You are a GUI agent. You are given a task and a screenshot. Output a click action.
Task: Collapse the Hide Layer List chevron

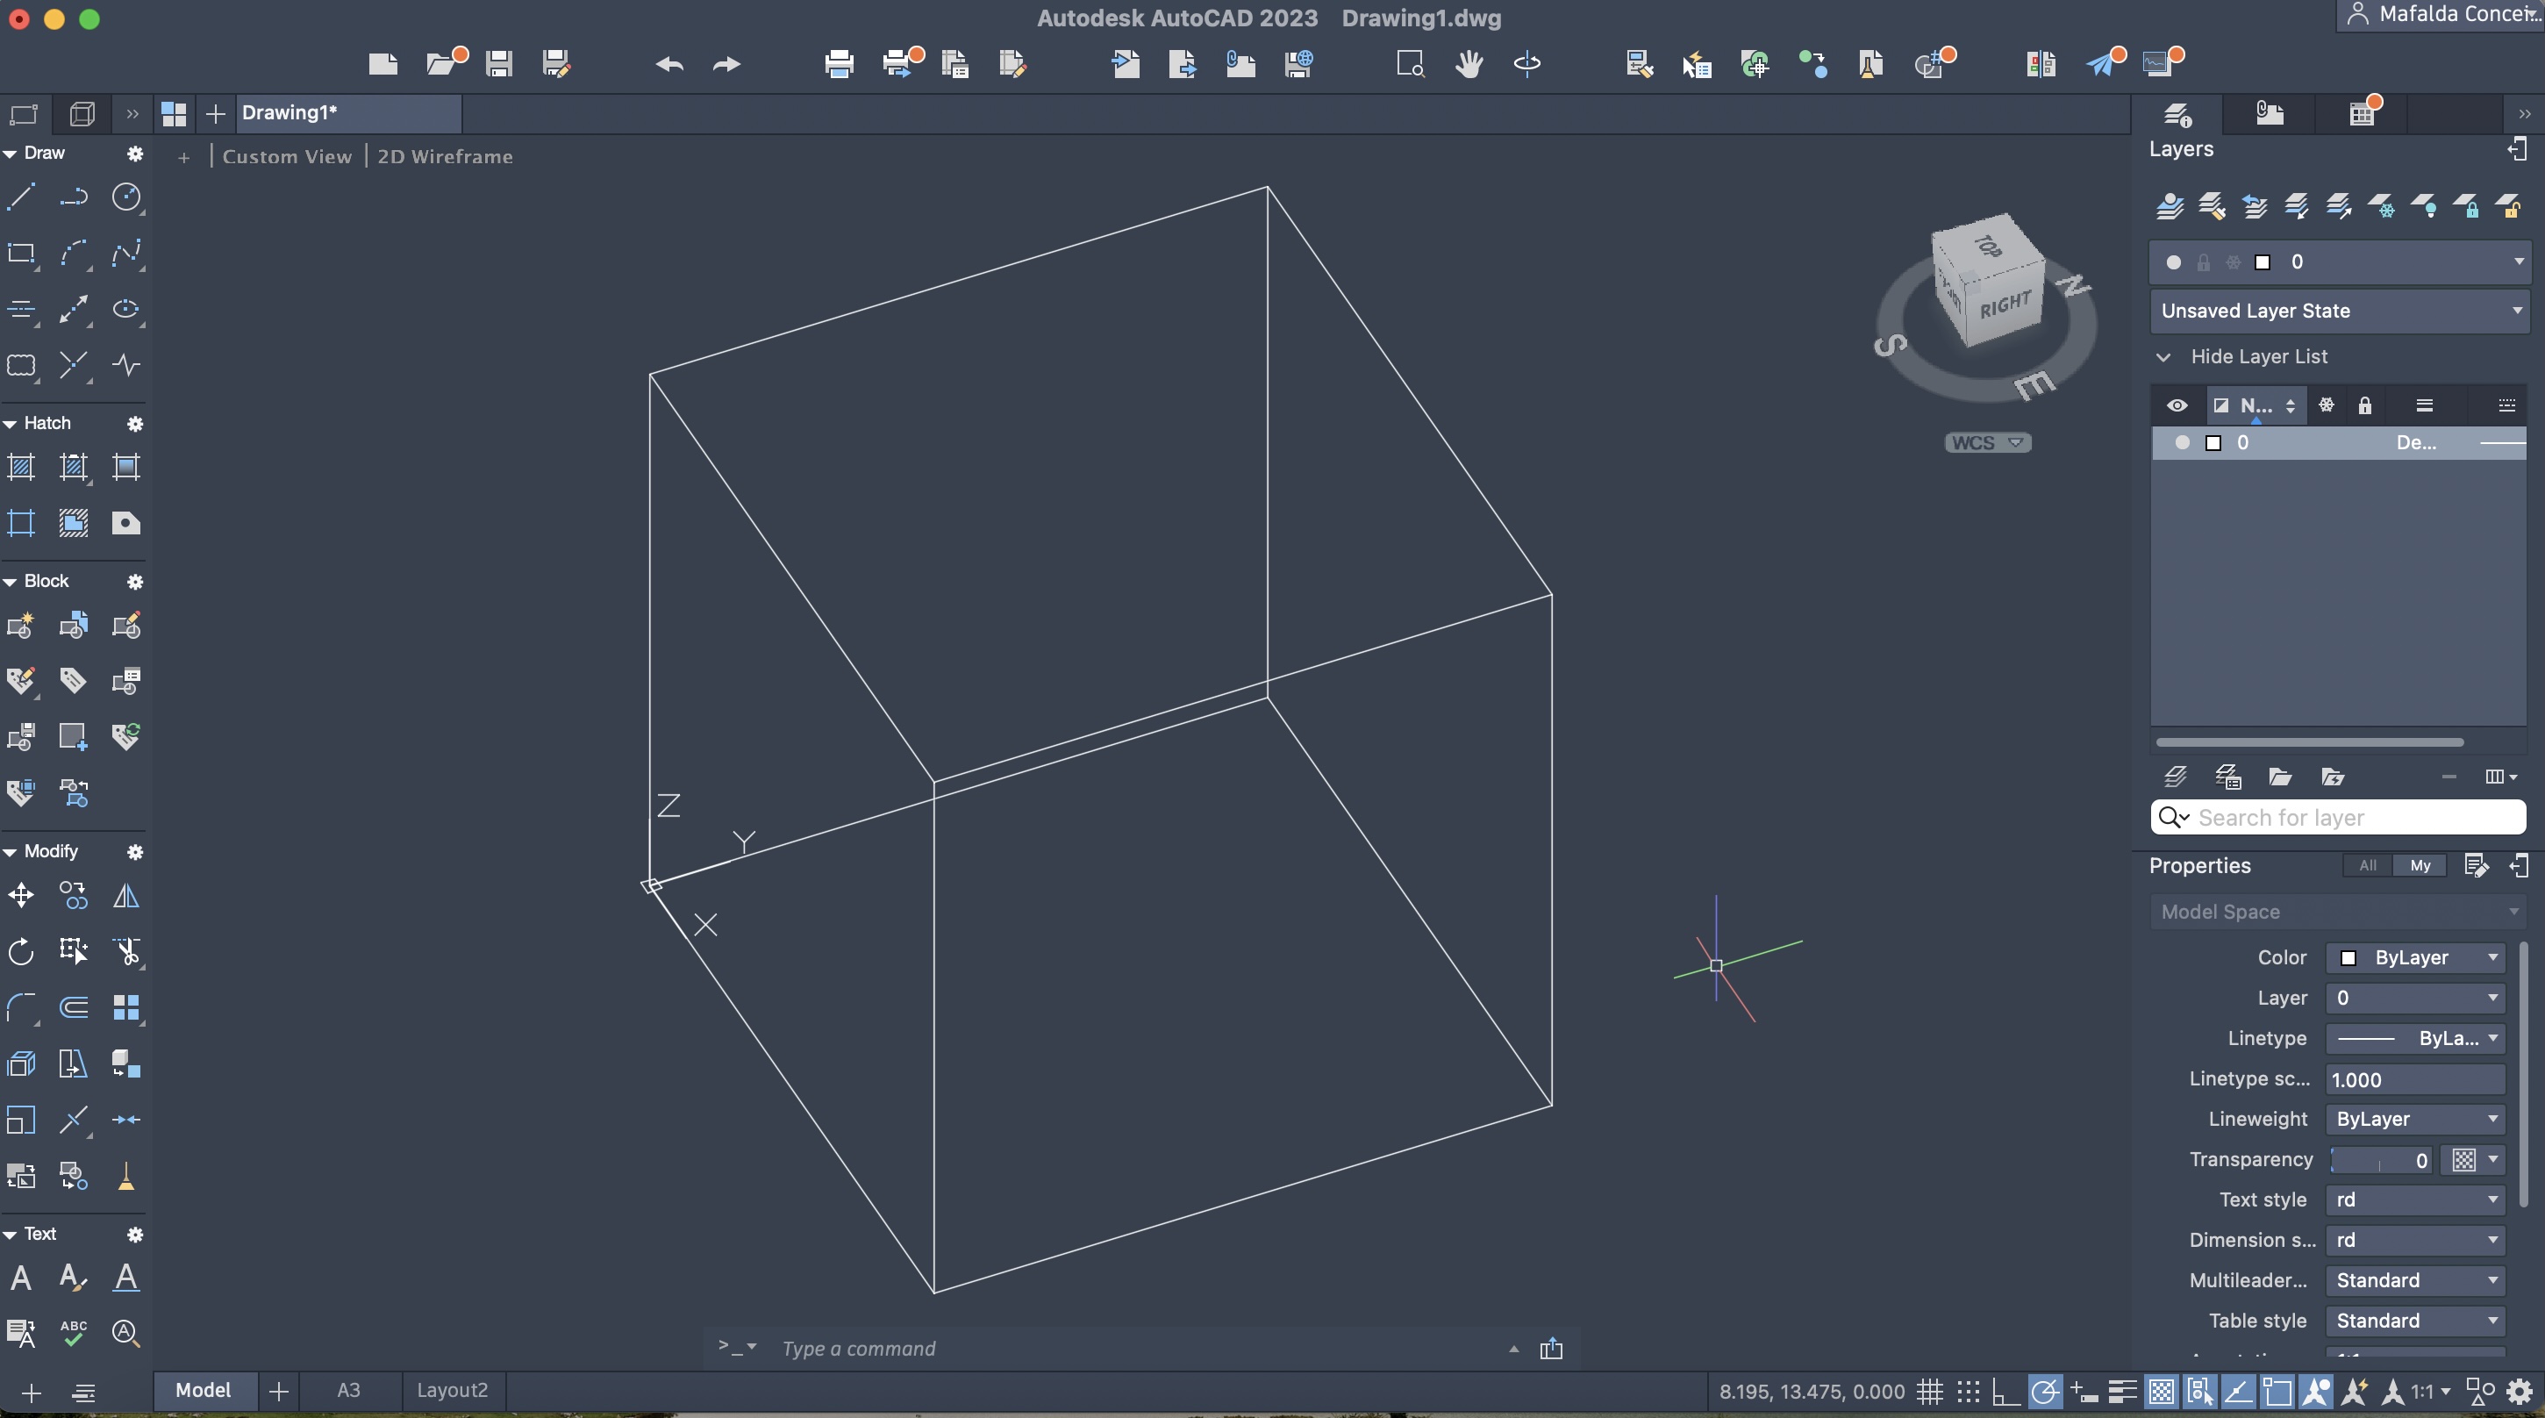coord(2163,357)
